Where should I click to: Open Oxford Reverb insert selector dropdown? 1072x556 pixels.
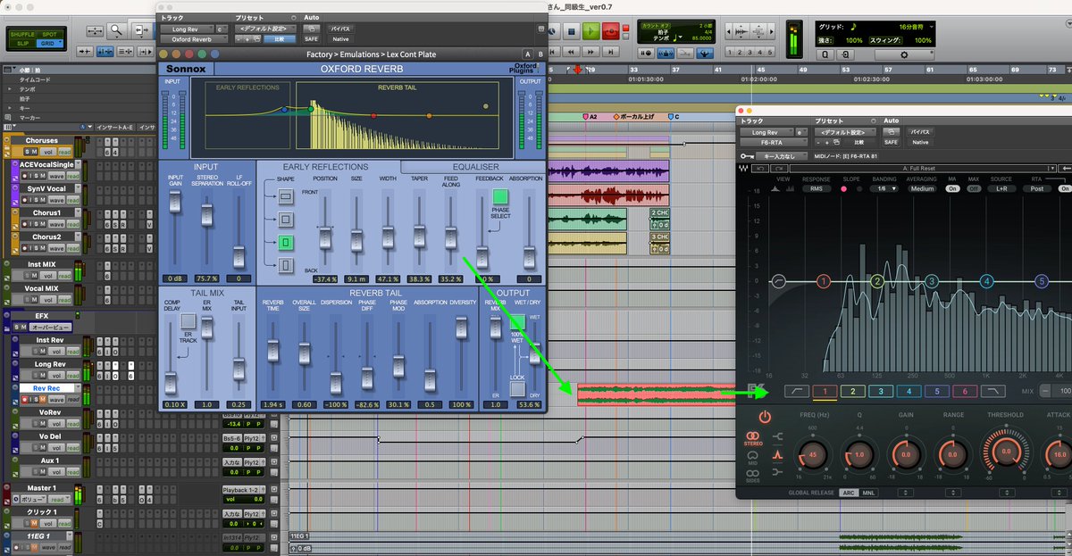pyautogui.click(x=193, y=39)
